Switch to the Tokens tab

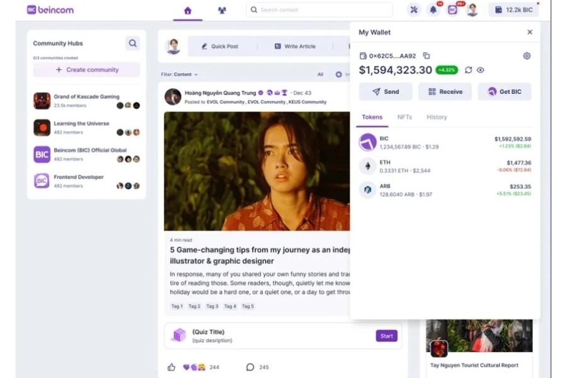372,117
